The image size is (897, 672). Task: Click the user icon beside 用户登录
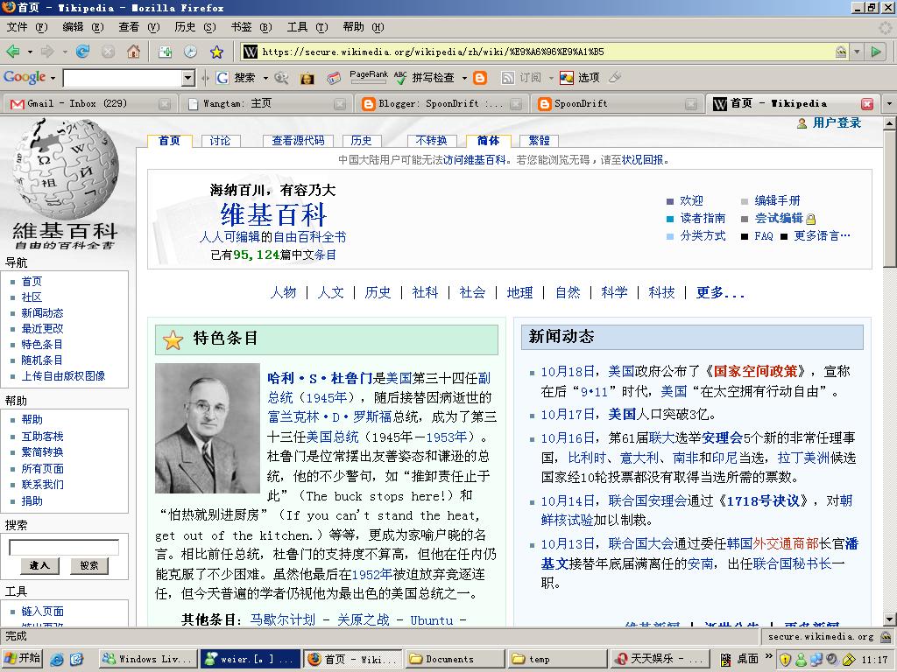802,122
